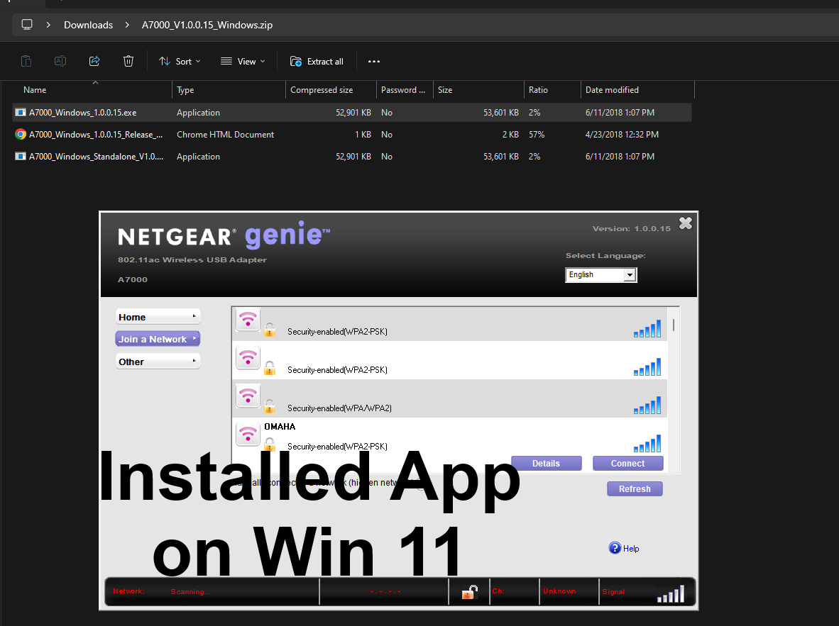Click the blue Help question mark icon
This screenshot has height=626, width=839.
[x=615, y=548]
